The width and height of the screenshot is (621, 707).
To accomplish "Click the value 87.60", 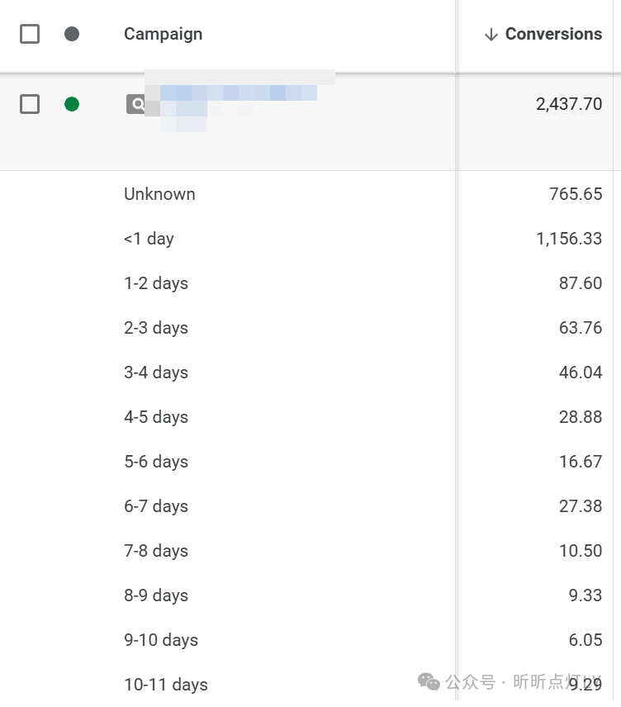I will (581, 283).
